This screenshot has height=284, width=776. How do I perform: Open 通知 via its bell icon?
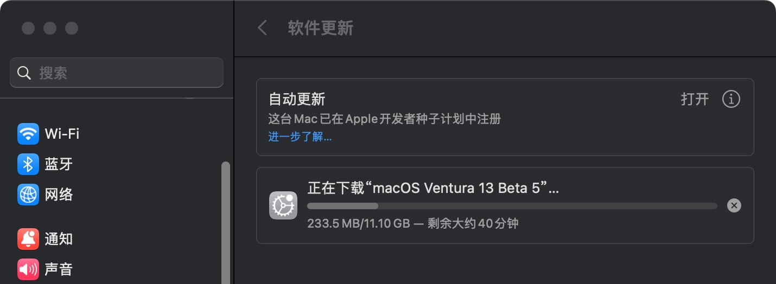(x=28, y=239)
